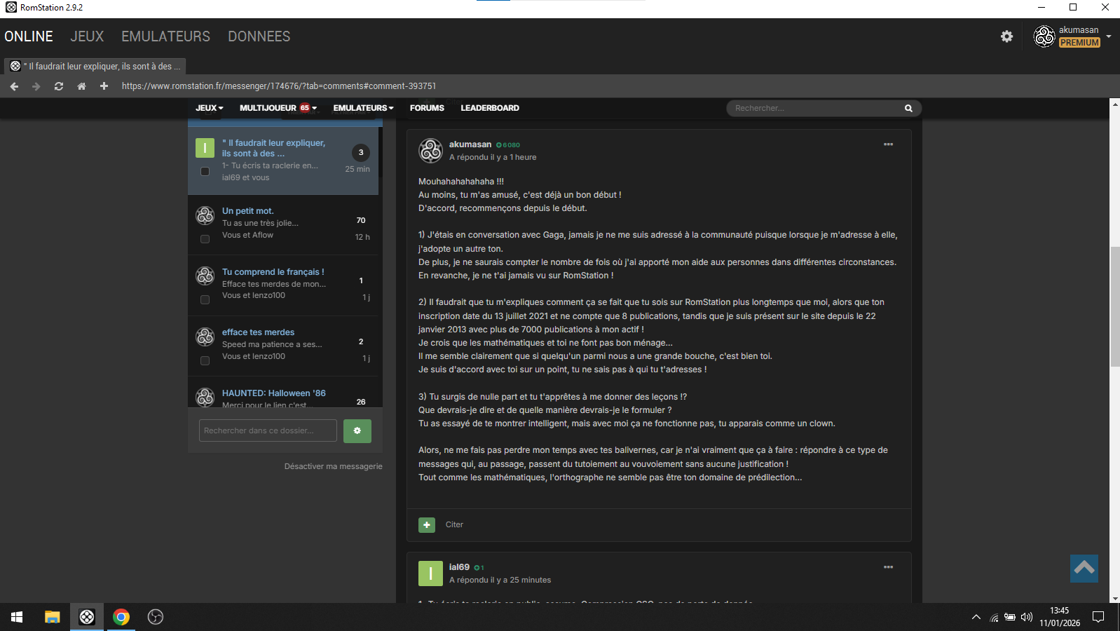Viewport: 1120px width, 631px height.
Task: Open RomStation settings gear icon
Action: tap(1006, 36)
